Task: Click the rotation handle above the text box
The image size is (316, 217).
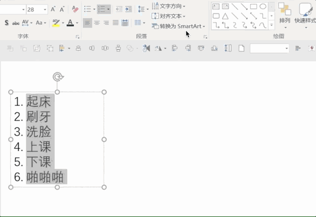Action: click(58, 77)
